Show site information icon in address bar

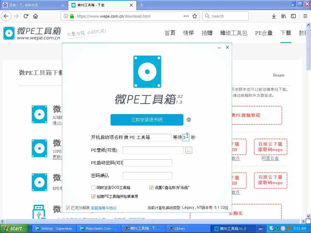[x=66, y=16]
